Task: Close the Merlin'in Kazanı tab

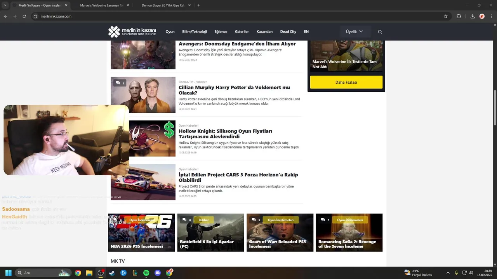Action: [66, 5]
